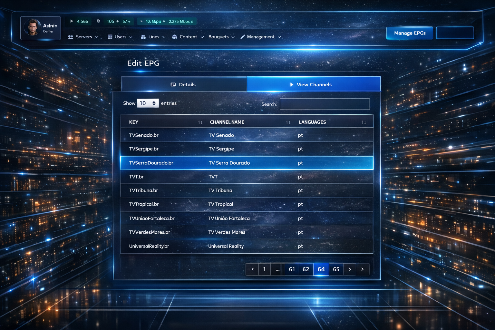Click the first next-page arrow after 65
The width and height of the screenshot is (495, 330).
350,269
